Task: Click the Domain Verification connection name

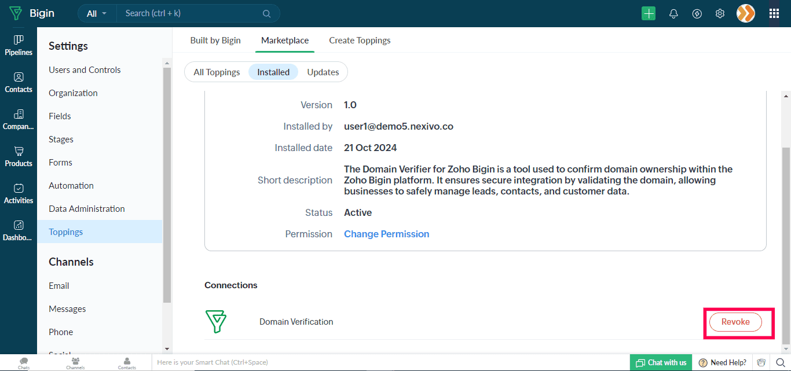Action: 296,322
